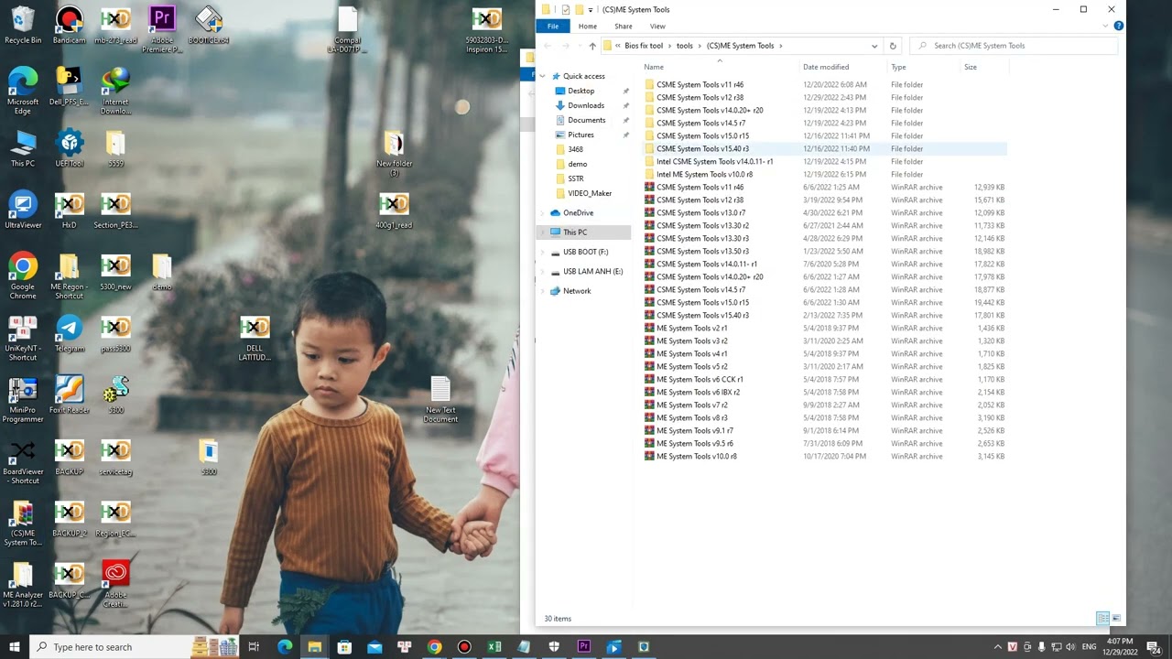Click 'tools' in the address breadcrumb

click(685, 46)
